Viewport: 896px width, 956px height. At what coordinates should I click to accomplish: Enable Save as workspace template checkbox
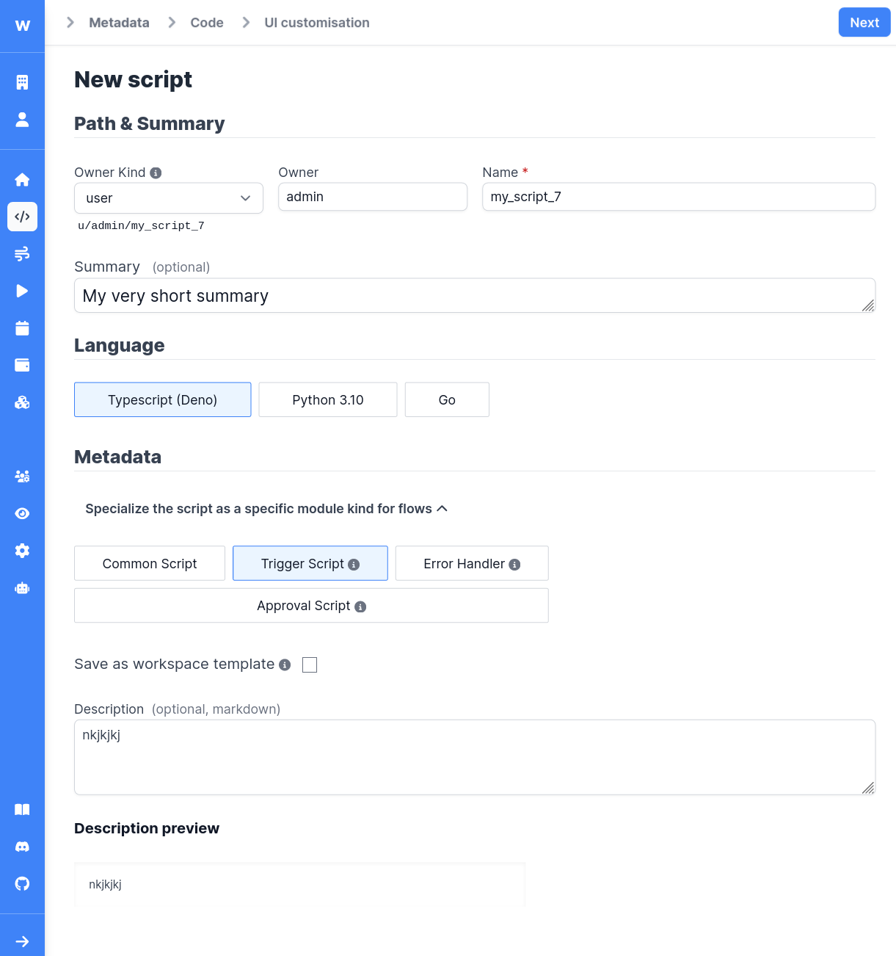pyautogui.click(x=310, y=665)
